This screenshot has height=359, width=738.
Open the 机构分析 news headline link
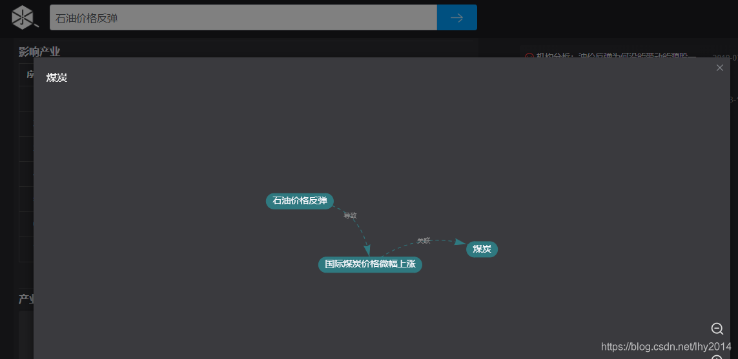[615, 56]
